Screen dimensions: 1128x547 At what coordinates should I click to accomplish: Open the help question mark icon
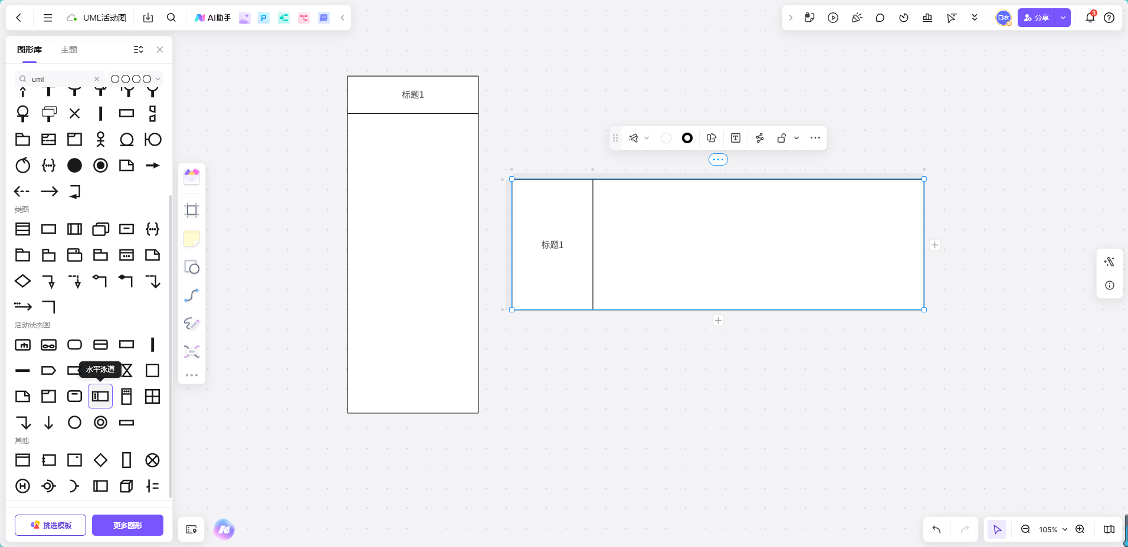1109,18
